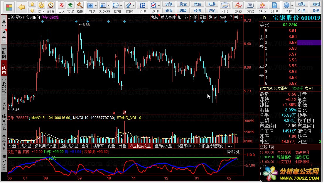Switch to 综合排名 sidebar tab
Image resolution: width=324 pixels, height=183 pixels.
click(x=4, y=122)
